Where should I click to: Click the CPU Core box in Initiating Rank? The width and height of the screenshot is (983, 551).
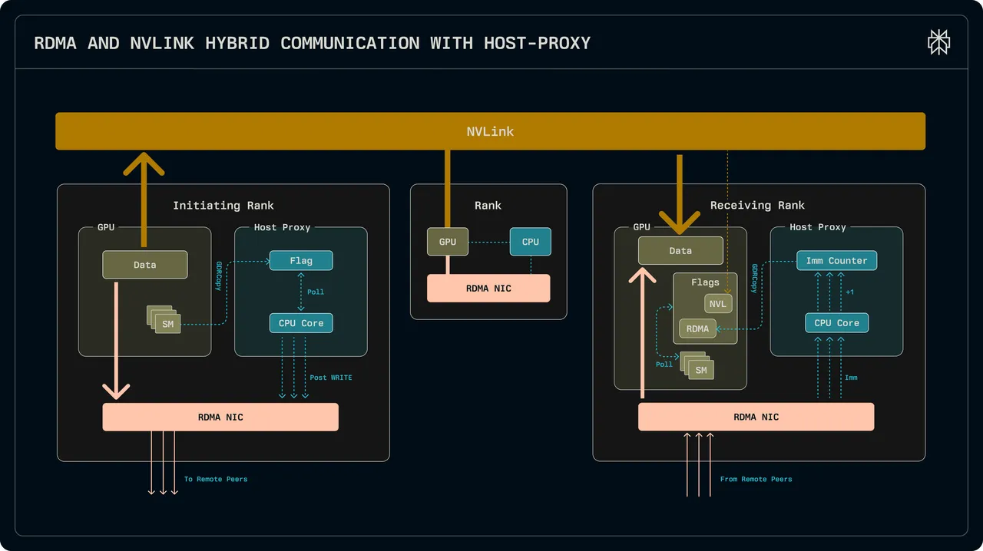(x=301, y=323)
